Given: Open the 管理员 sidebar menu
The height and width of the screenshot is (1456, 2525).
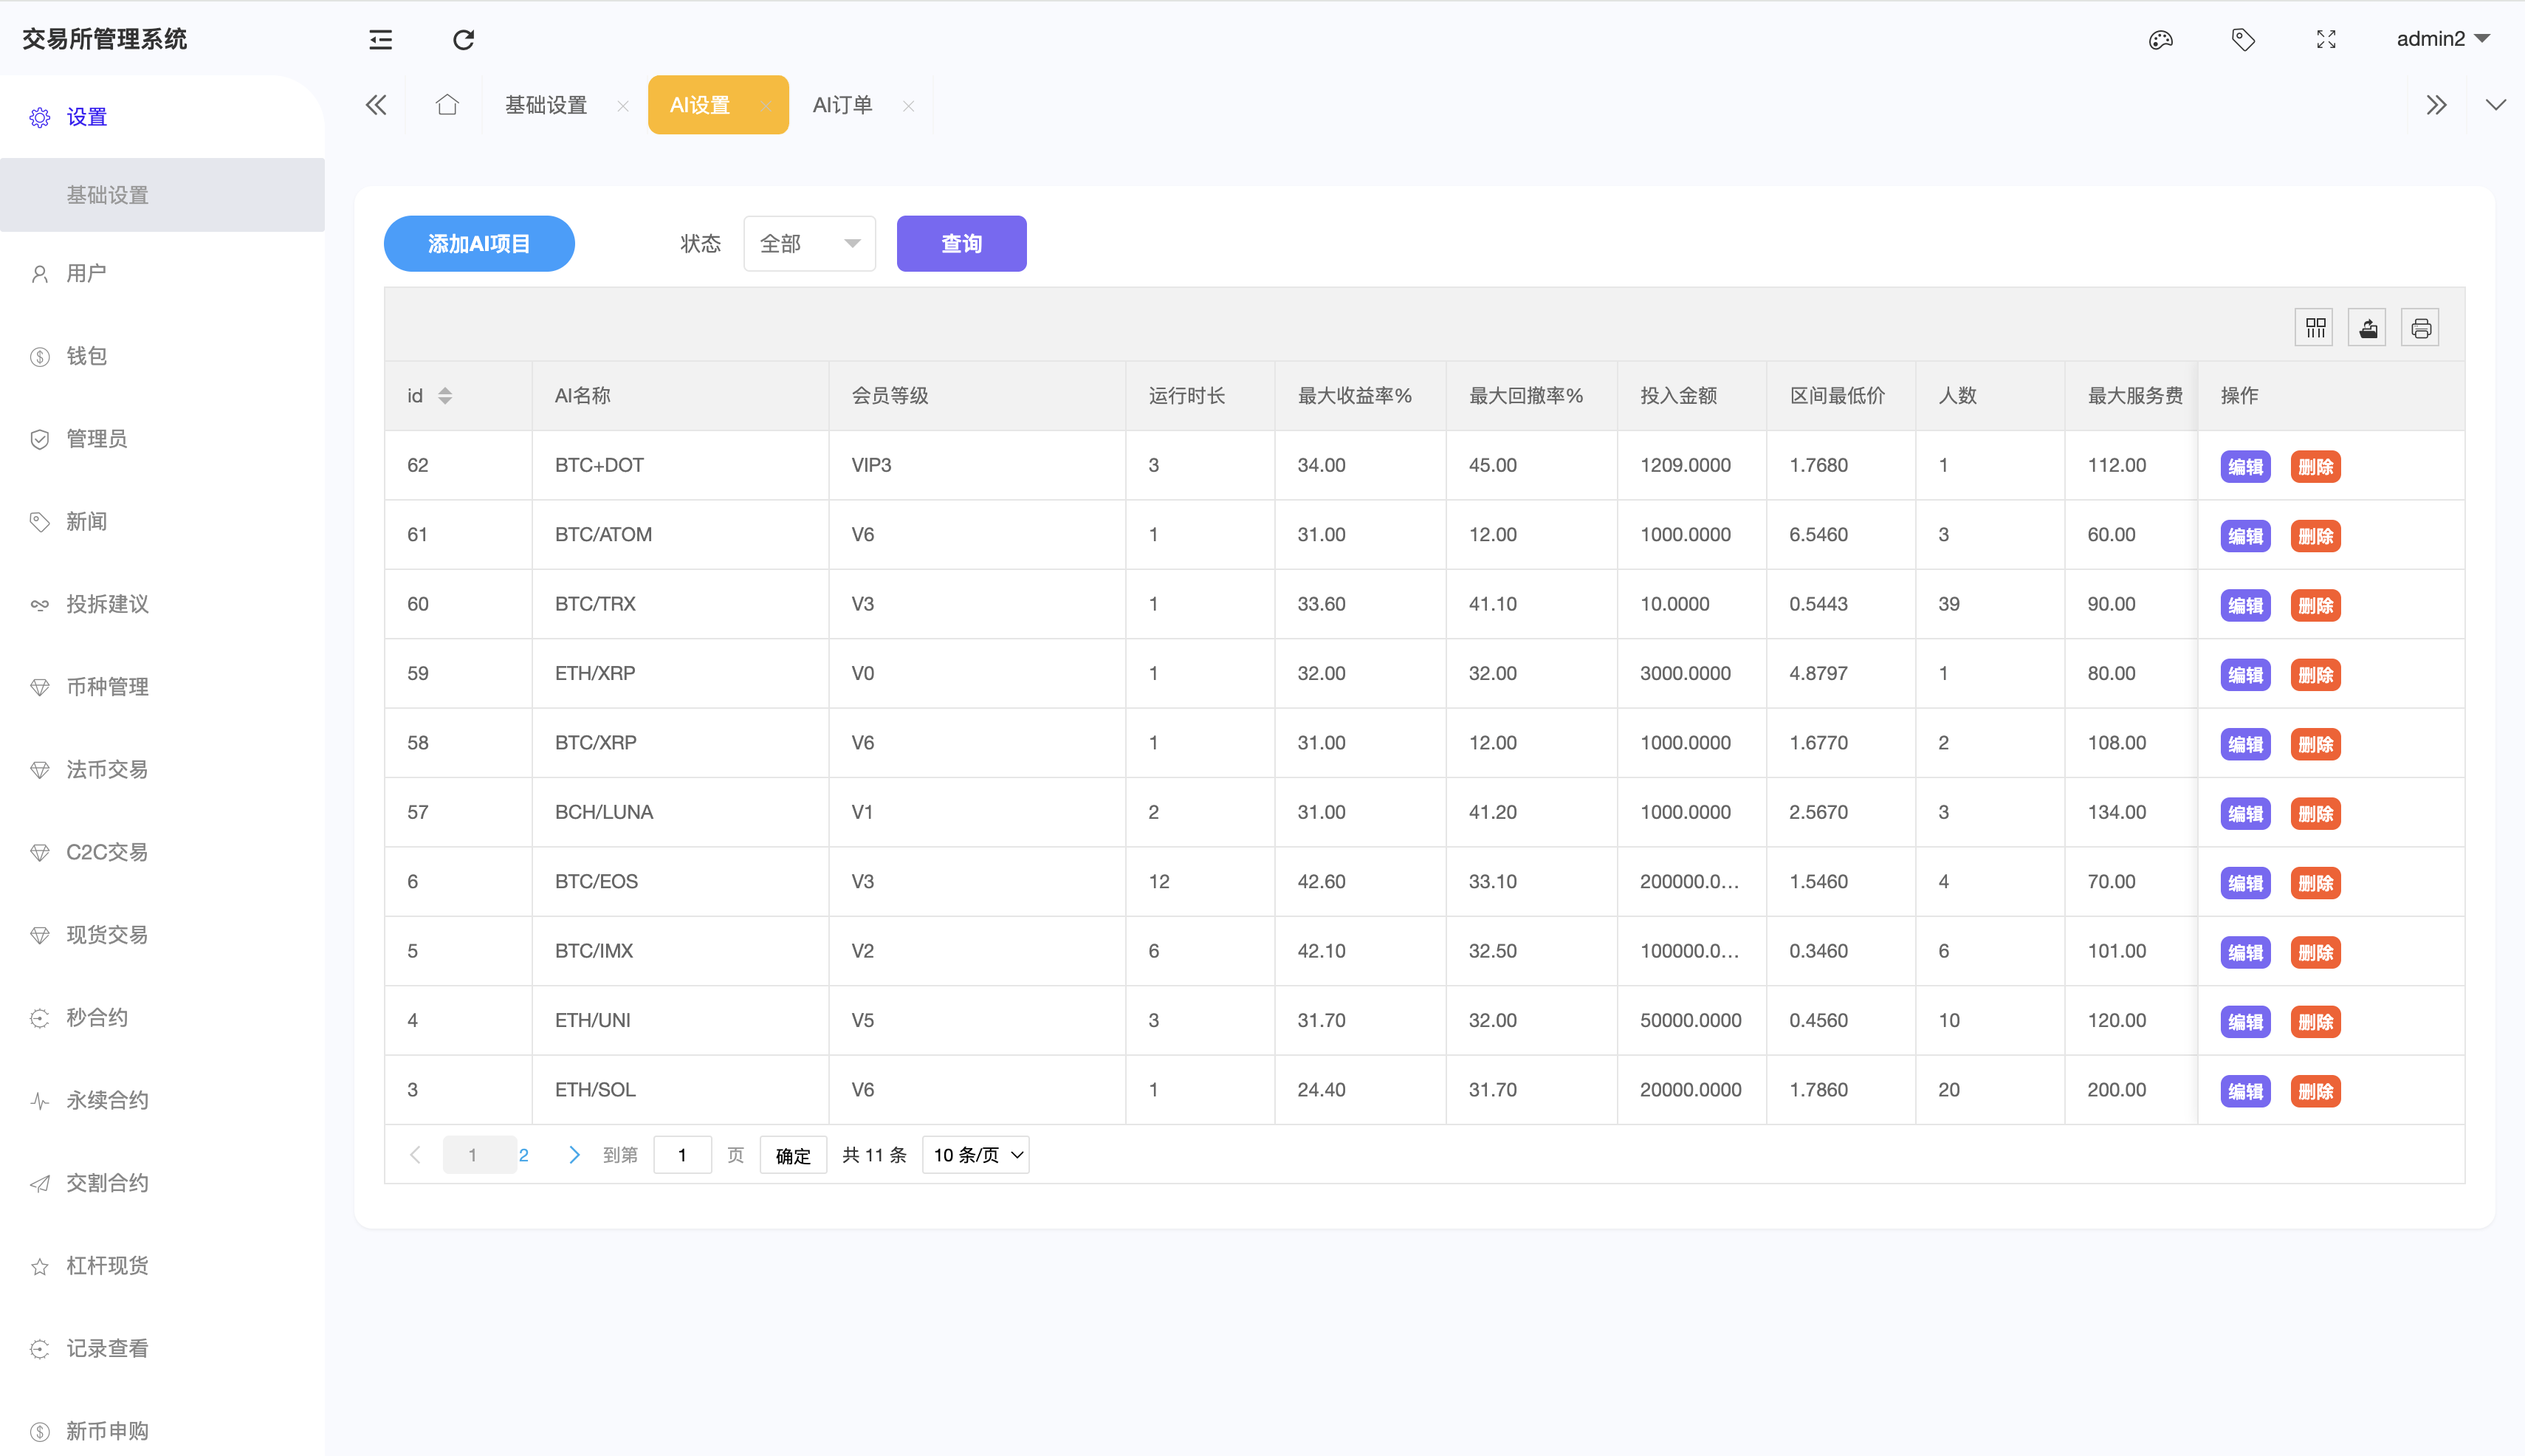Looking at the screenshot, I should [x=162, y=439].
